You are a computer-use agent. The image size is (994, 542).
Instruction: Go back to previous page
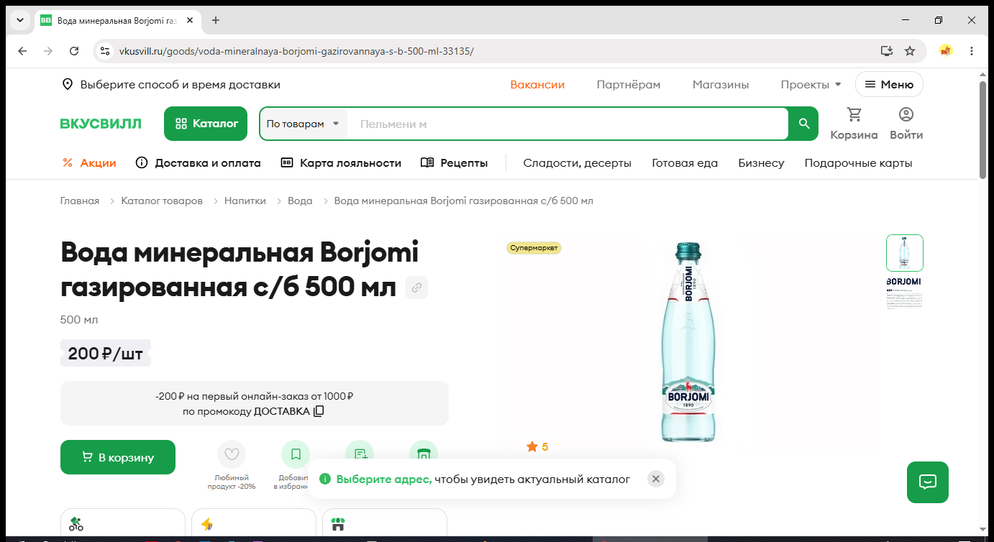22,51
